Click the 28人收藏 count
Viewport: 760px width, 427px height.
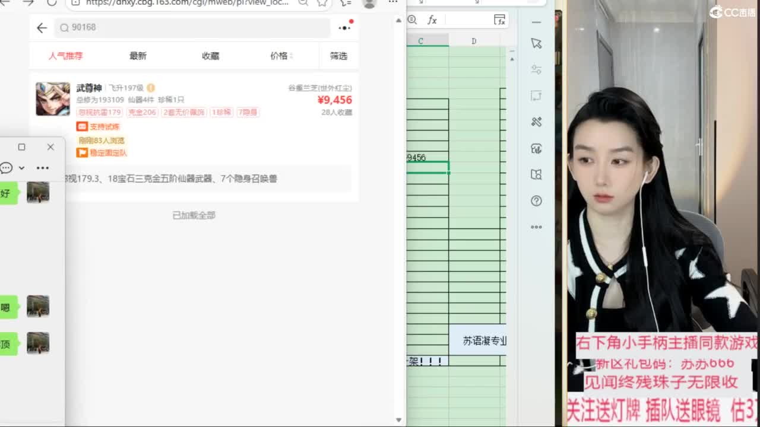point(337,112)
